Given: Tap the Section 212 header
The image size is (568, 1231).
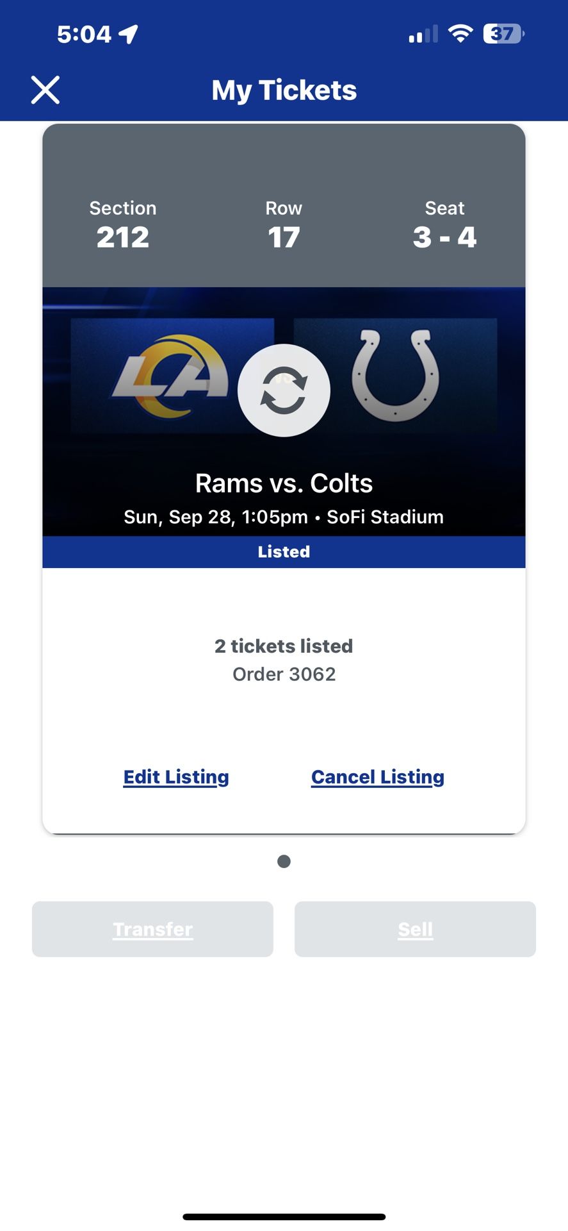Looking at the screenshot, I should (122, 223).
